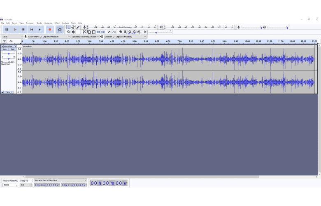Viewport: 321px width, 206px height.
Task: Click the Play button
Action: (15, 30)
